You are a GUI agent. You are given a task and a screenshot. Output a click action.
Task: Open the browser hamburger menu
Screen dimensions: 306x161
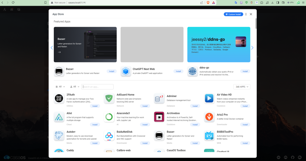click(x=303, y=2)
